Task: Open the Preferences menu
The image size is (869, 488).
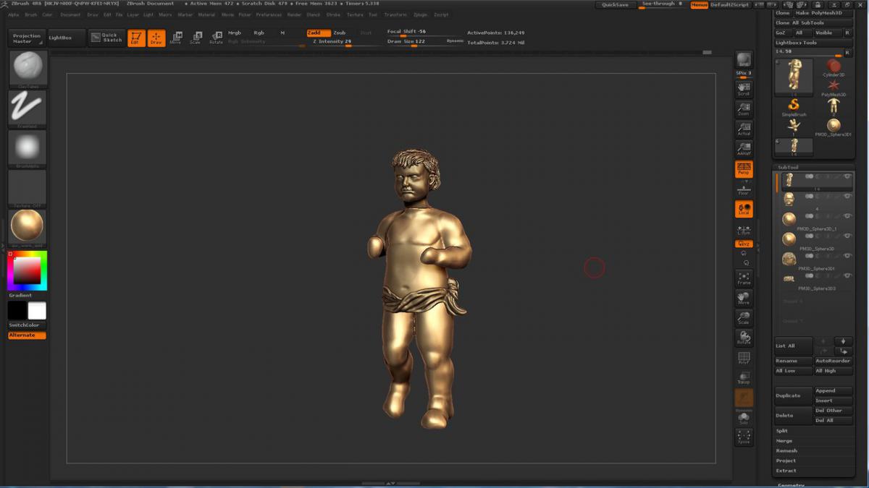Action: (x=269, y=14)
